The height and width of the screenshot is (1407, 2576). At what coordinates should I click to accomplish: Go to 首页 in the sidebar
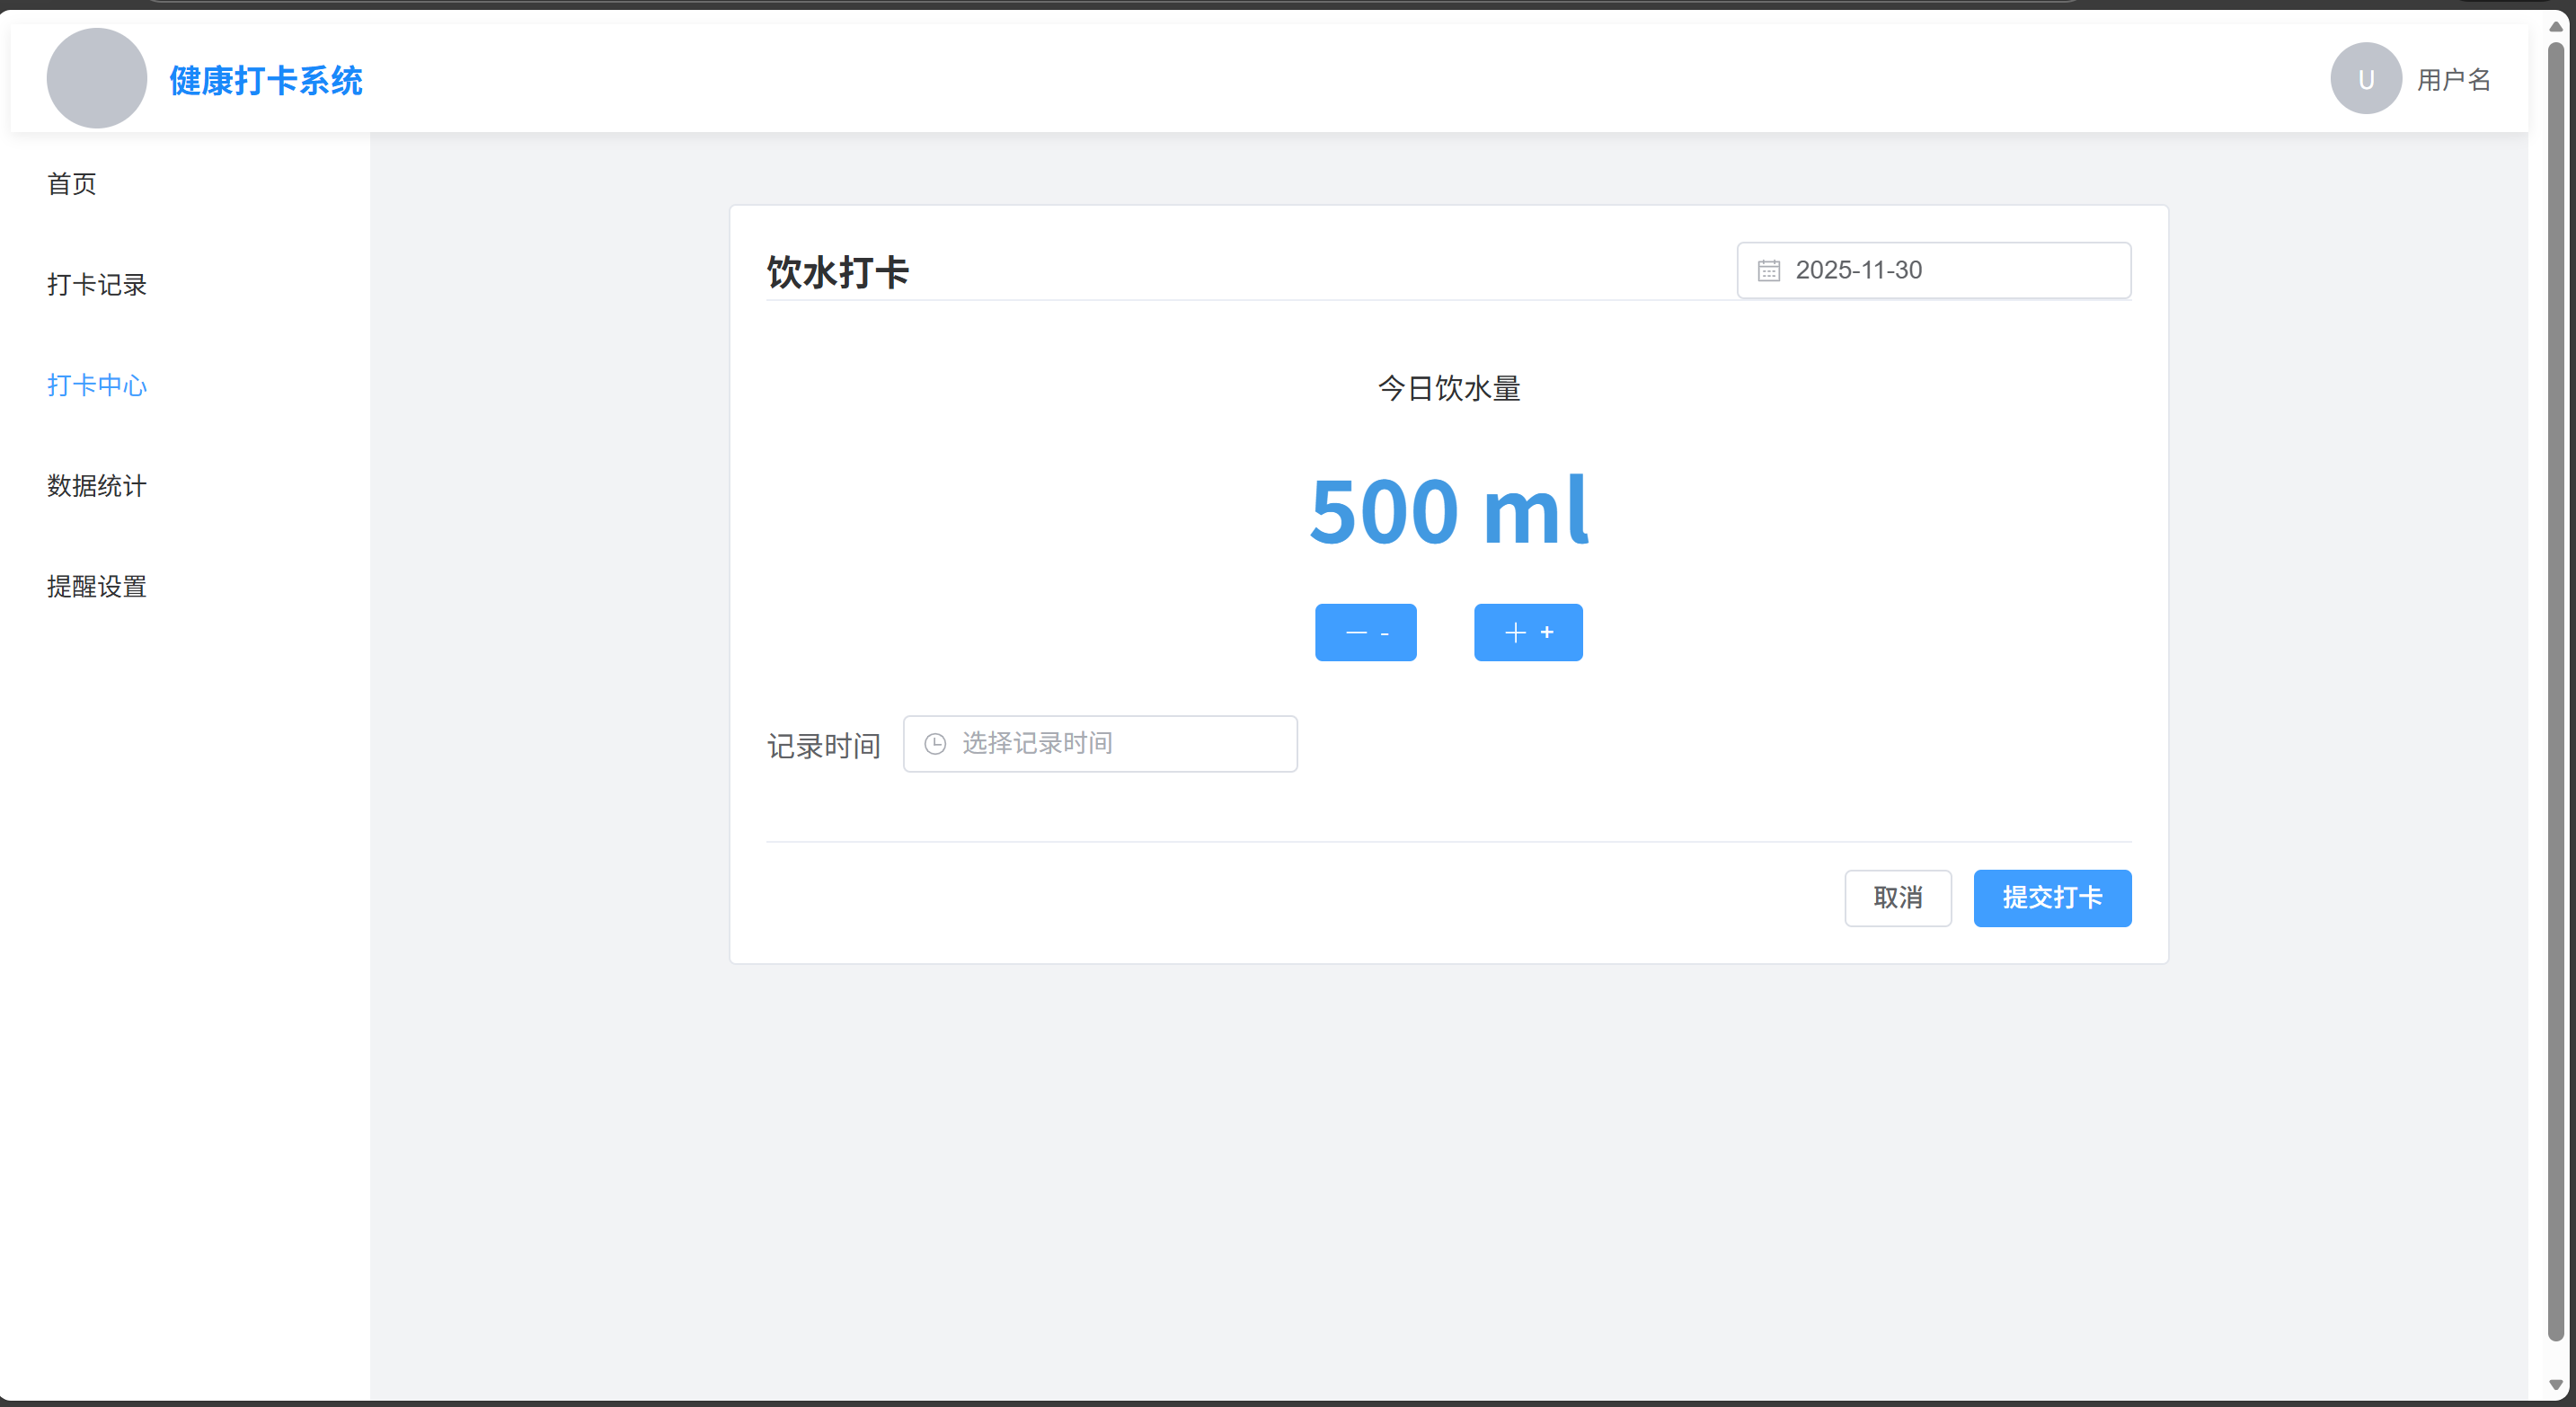pyautogui.click(x=72, y=184)
